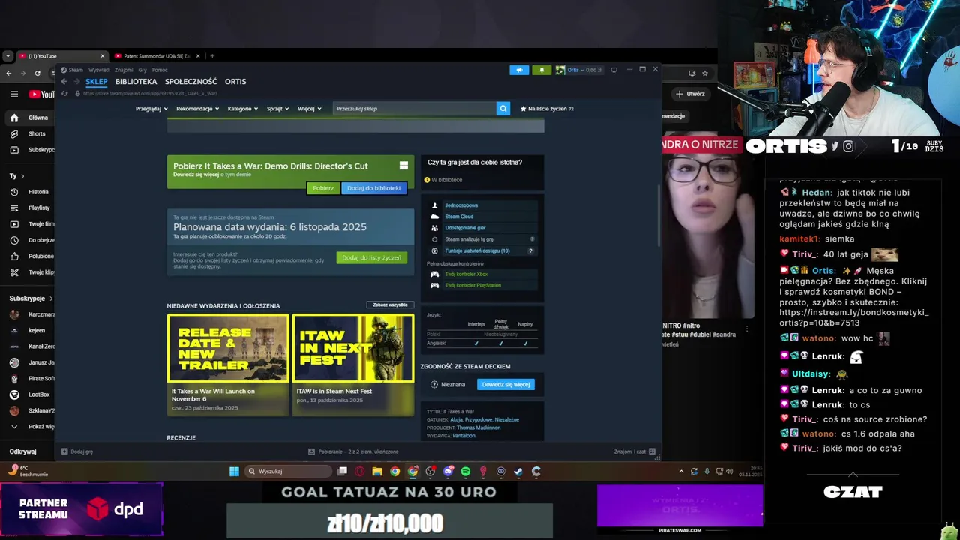Screen dimensions: 960x540
Task: Open the SPOŁECZNOŚĆ tab in Steam
Action: [191, 82]
